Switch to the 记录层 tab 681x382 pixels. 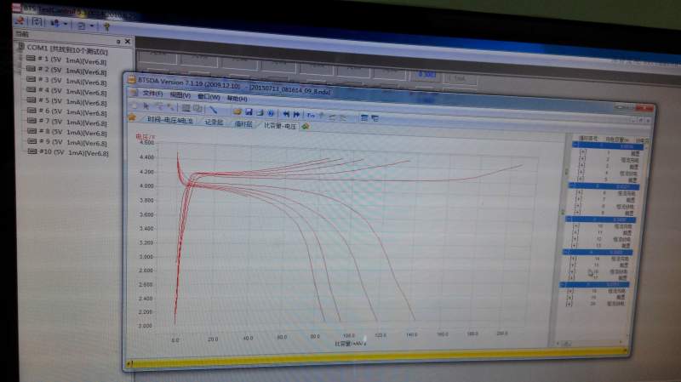pos(214,123)
